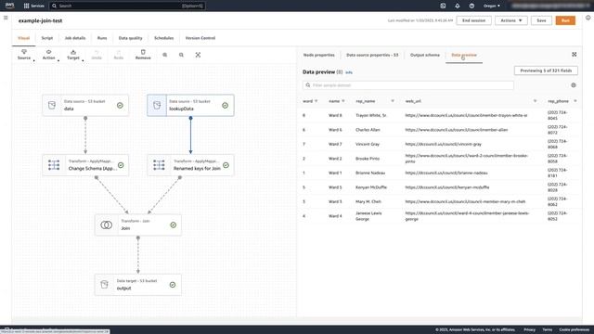The height and width of the screenshot is (334, 594).
Task: Switch to Node properties tab
Action: tap(318, 55)
